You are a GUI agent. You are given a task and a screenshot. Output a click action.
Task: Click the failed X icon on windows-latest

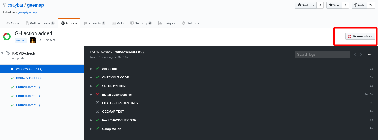pos(12,69)
